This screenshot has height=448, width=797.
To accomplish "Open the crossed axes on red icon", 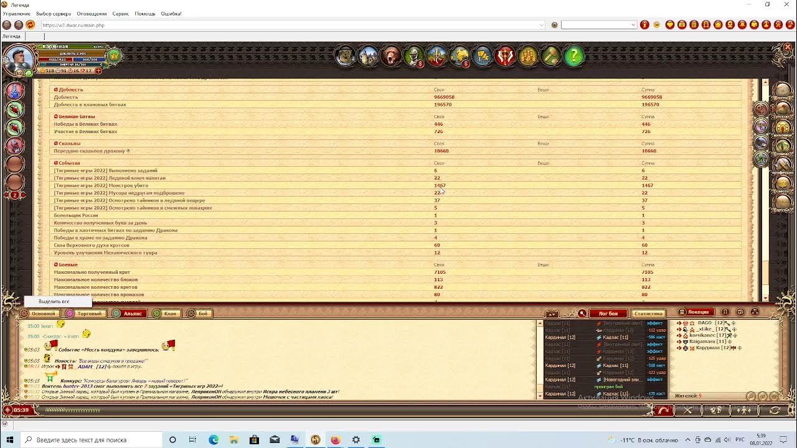I will (x=505, y=57).
